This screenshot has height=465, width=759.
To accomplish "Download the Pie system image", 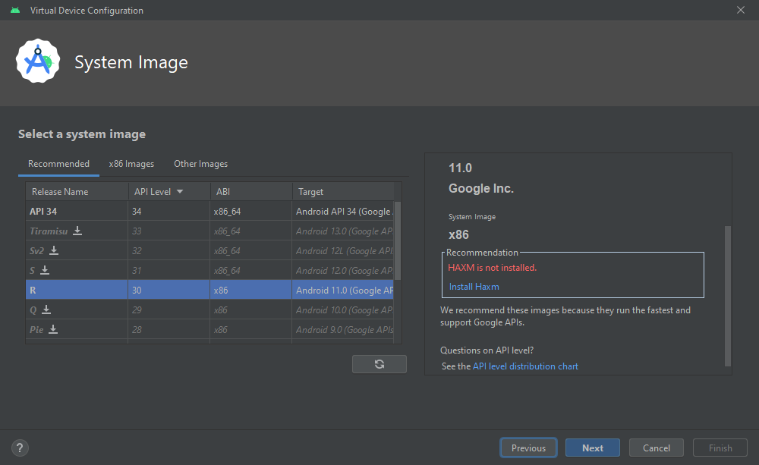I will (53, 329).
